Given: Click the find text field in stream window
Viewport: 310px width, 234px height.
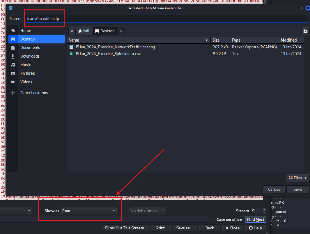Looking at the screenshot, I should point(105,219).
